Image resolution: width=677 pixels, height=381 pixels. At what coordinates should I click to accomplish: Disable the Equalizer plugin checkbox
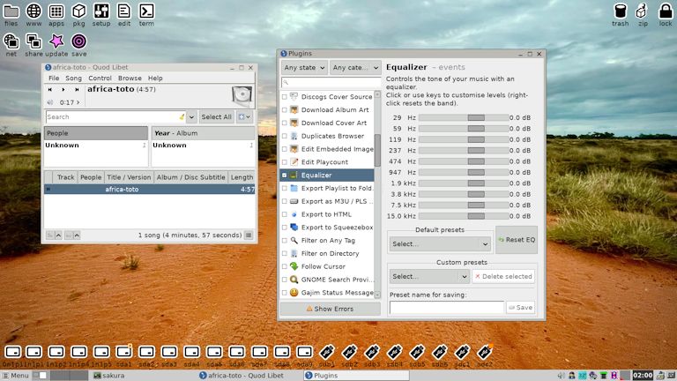pyautogui.click(x=284, y=175)
